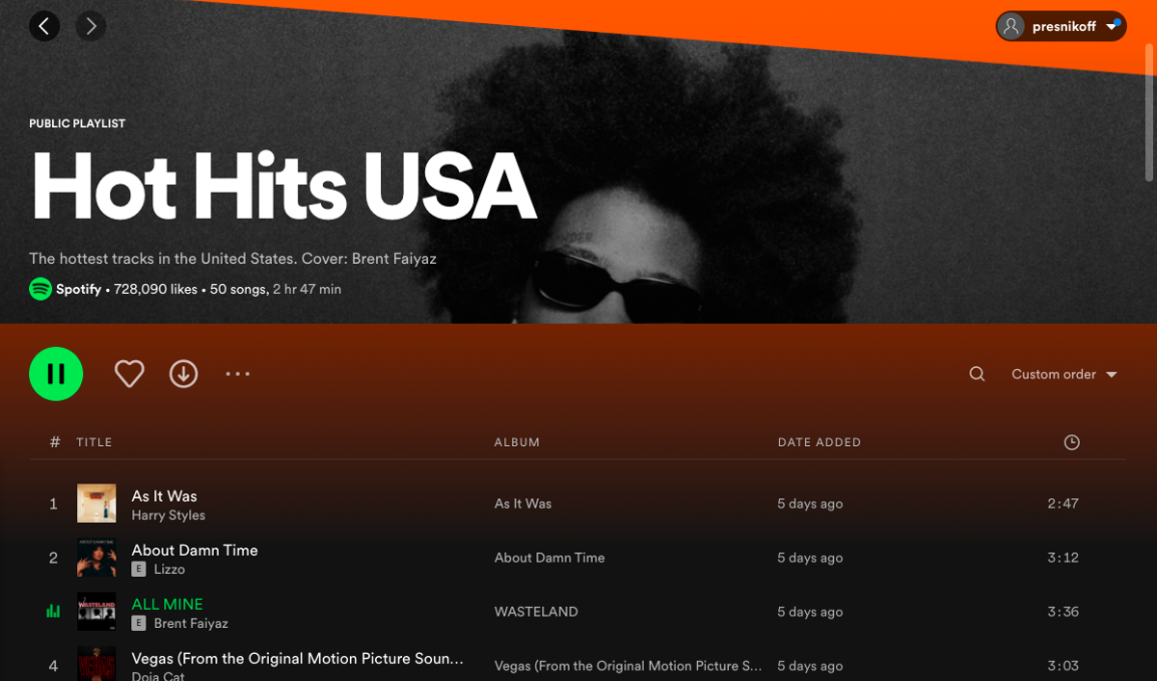
Task: Open the presnikoff account menu
Action: click(x=1061, y=26)
